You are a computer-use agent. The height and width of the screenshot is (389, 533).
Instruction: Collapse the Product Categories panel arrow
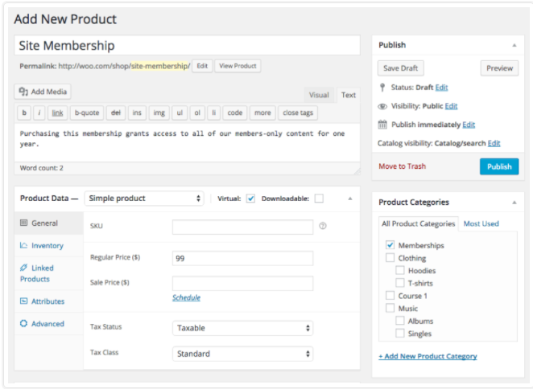pos(514,203)
